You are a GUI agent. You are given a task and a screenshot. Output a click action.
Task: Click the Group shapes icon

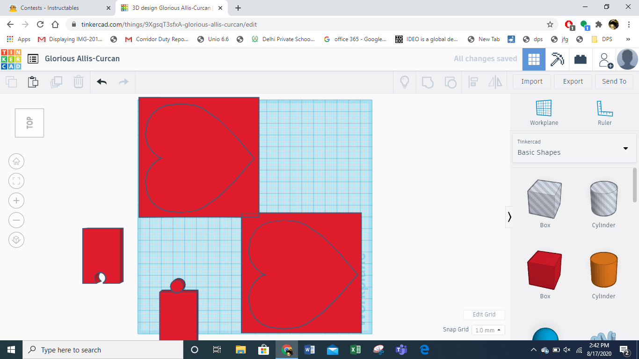428,82
